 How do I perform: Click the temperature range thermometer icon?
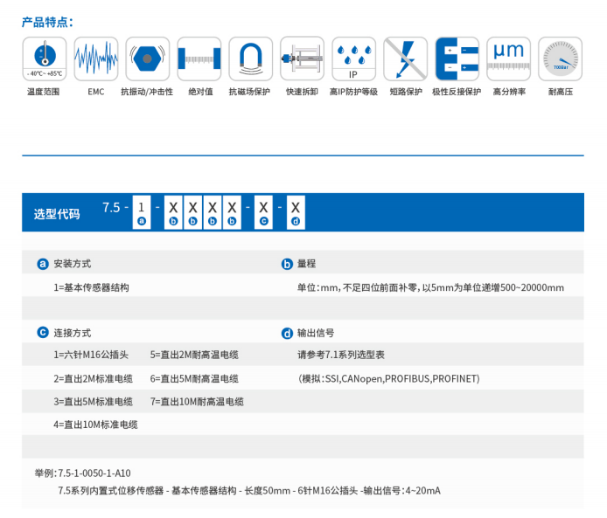click(x=44, y=59)
